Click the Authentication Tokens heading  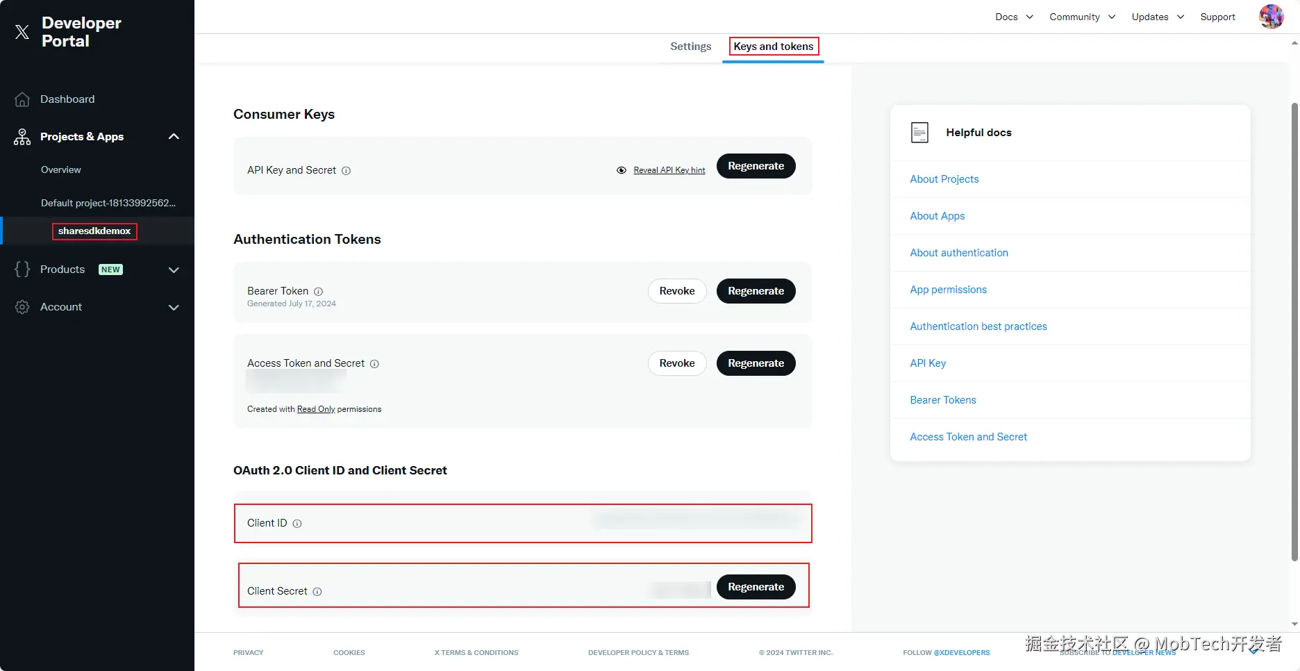pos(307,240)
